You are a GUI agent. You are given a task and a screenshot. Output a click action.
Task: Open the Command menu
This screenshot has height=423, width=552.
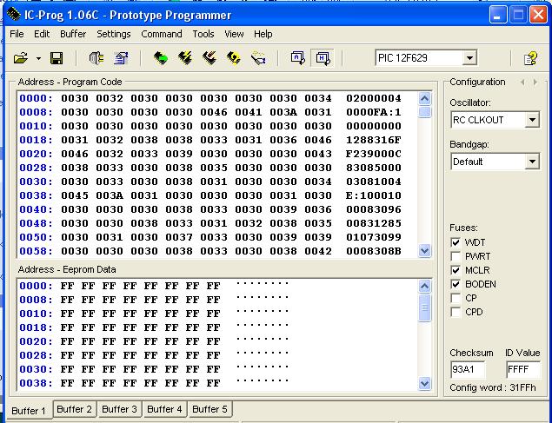161,34
